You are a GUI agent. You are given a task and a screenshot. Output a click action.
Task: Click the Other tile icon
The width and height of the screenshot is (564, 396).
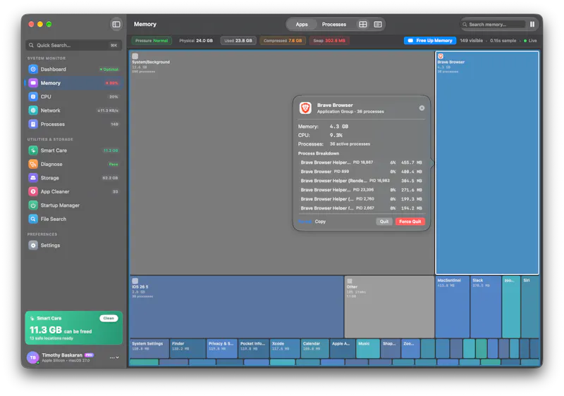pyautogui.click(x=350, y=281)
